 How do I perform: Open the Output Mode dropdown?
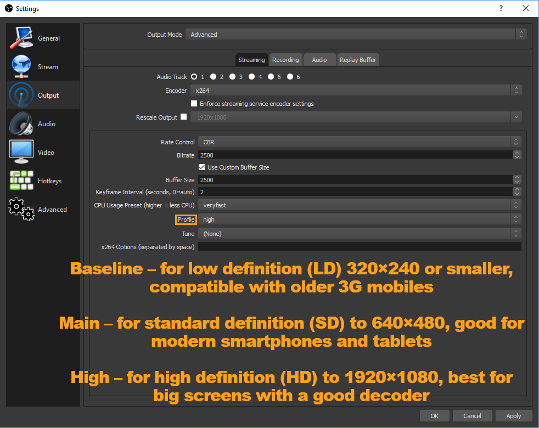pyautogui.click(x=356, y=35)
